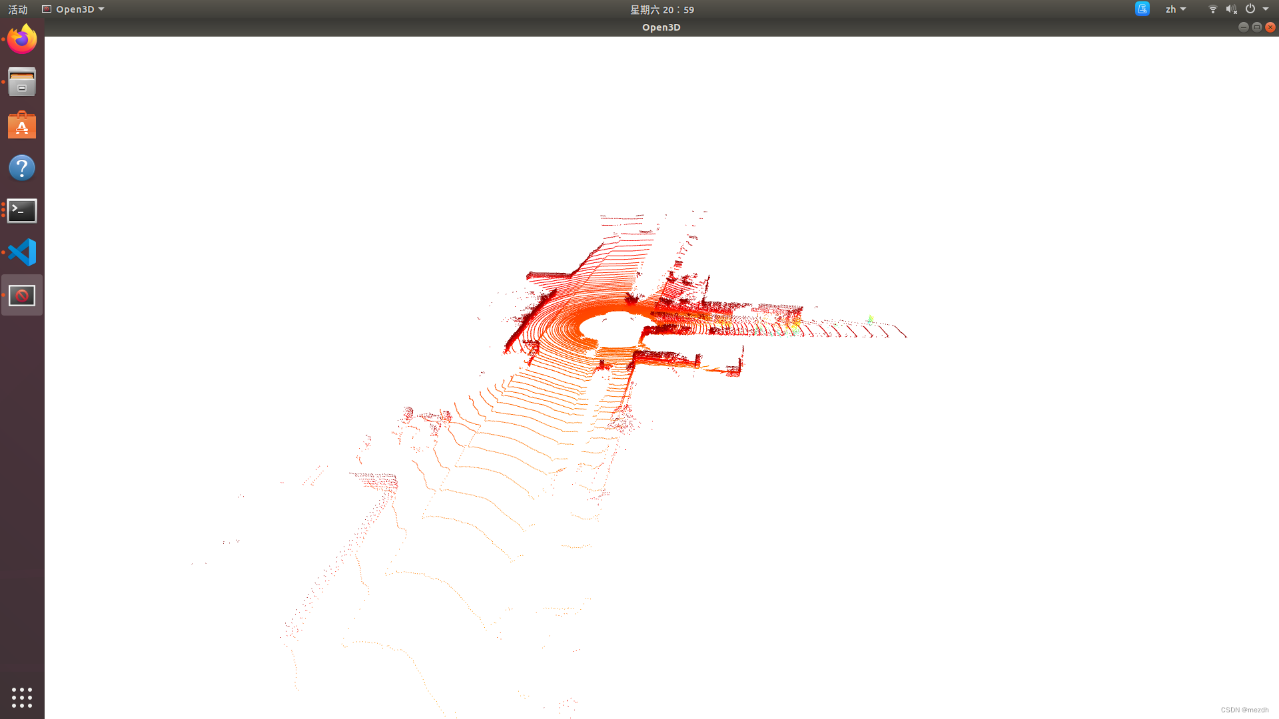Click the Open3D window title bar
This screenshot has width=1279, height=719.
[x=661, y=27]
